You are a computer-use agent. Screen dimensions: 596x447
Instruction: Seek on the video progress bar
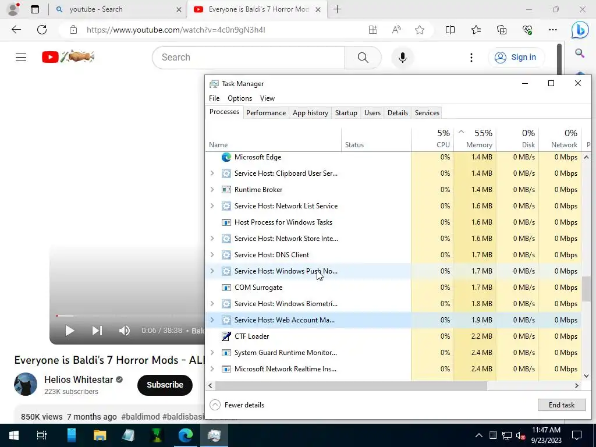pos(129,315)
